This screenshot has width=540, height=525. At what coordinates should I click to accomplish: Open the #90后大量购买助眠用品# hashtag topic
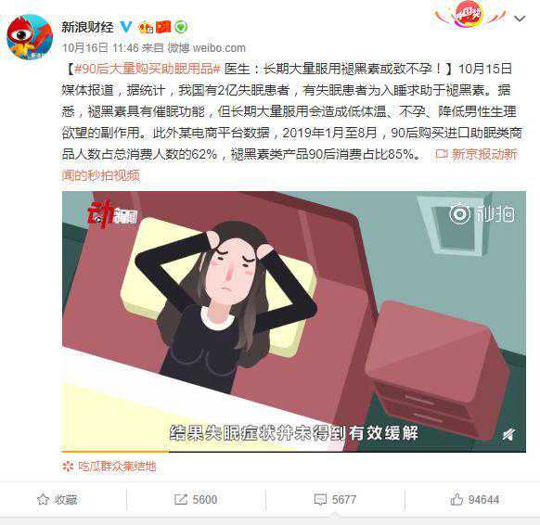click(147, 69)
